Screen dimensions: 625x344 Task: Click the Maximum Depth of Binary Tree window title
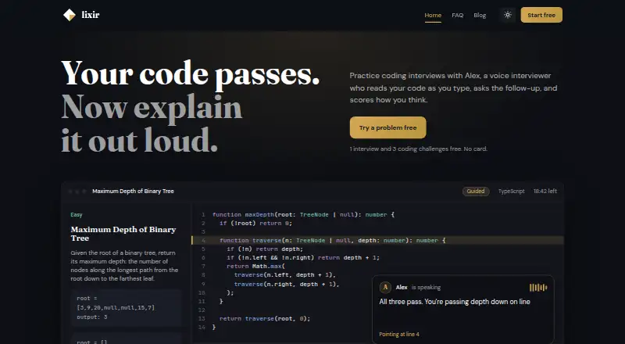(133, 192)
